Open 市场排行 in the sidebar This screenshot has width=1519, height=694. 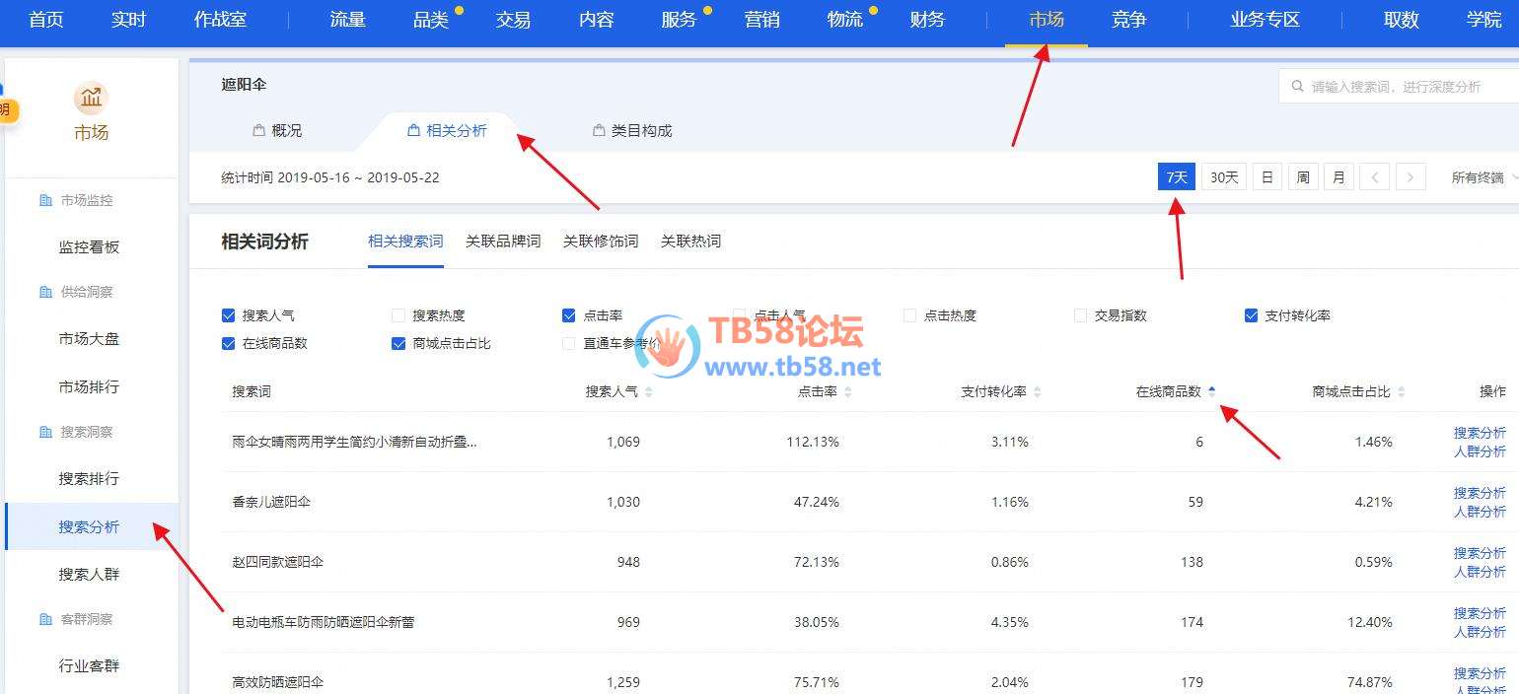[89, 386]
